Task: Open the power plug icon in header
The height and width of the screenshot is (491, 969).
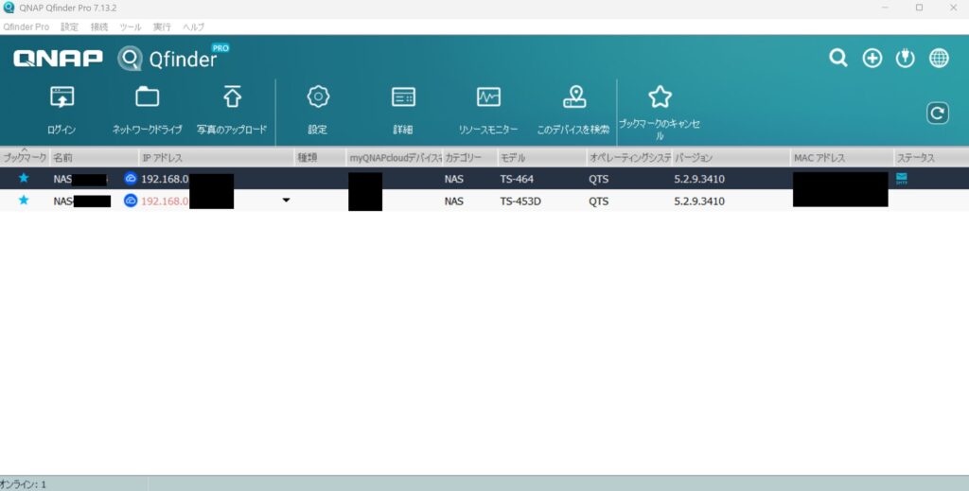Action: (x=906, y=58)
